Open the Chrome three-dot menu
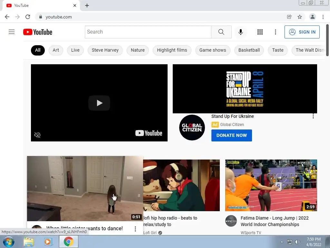 click(x=323, y=17)
